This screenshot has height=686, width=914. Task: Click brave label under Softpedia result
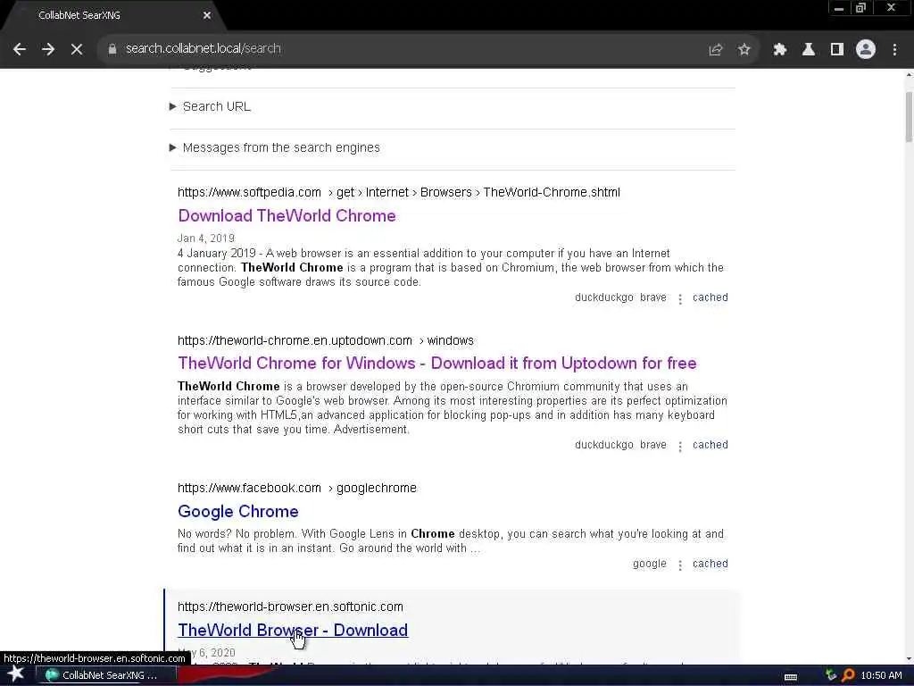(x=652, y=297)
